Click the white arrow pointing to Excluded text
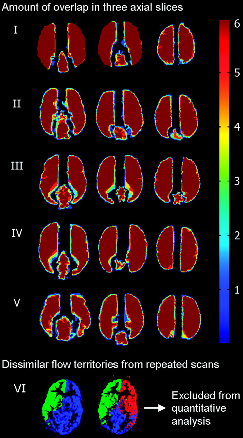Screen dimensions: 243x438 point(155,408)
